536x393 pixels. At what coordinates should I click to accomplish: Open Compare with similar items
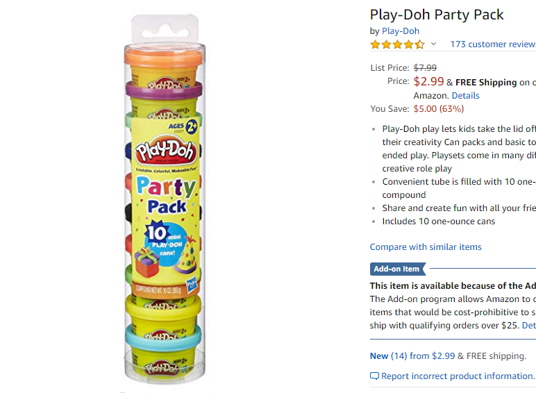pos(426,246)
